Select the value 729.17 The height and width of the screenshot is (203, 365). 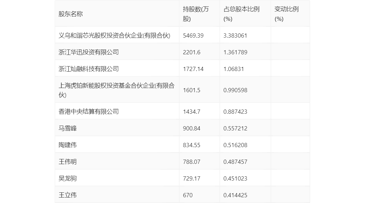click(192, 179)
